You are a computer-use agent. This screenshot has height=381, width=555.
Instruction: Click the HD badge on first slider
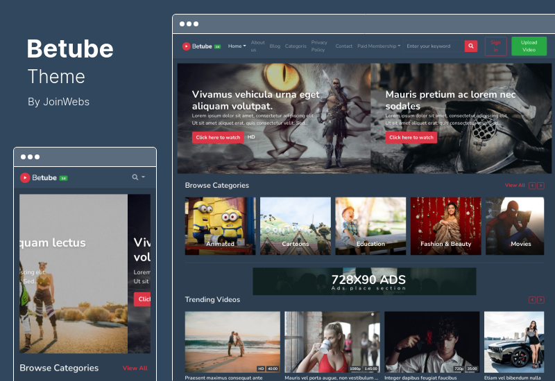[x=251, y=137]
